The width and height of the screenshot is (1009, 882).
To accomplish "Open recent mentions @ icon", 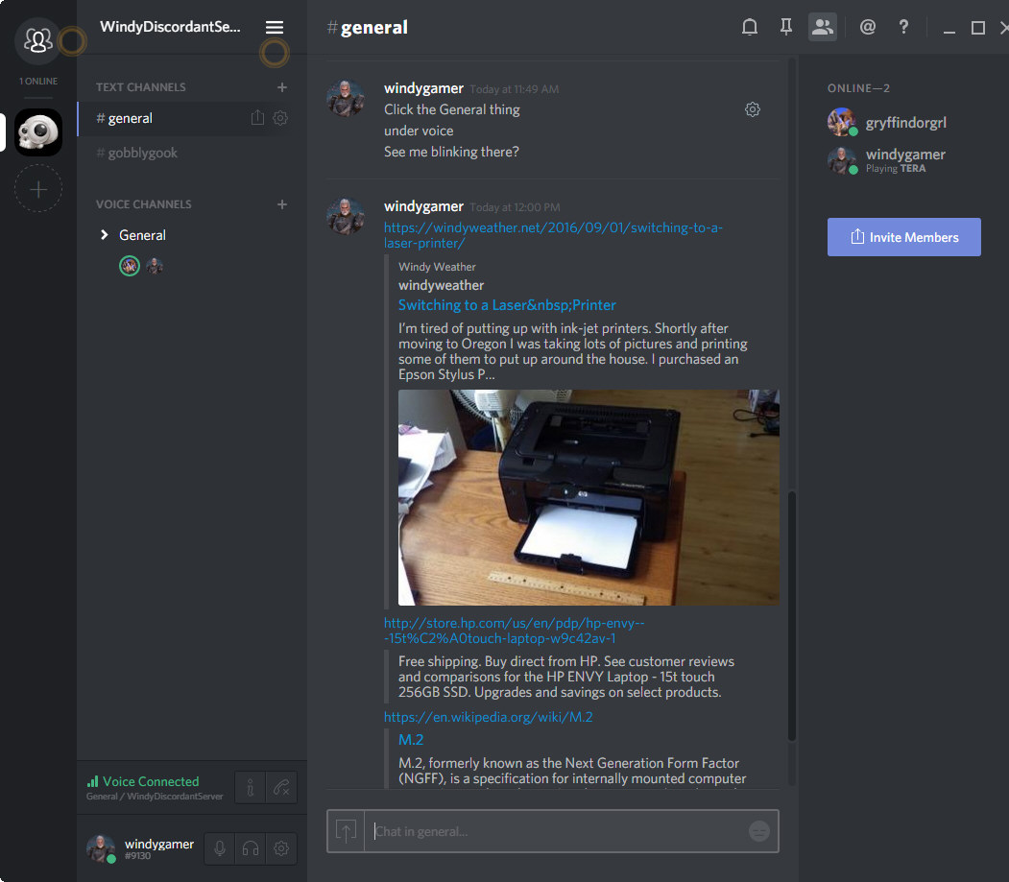I will coord(868,28).
